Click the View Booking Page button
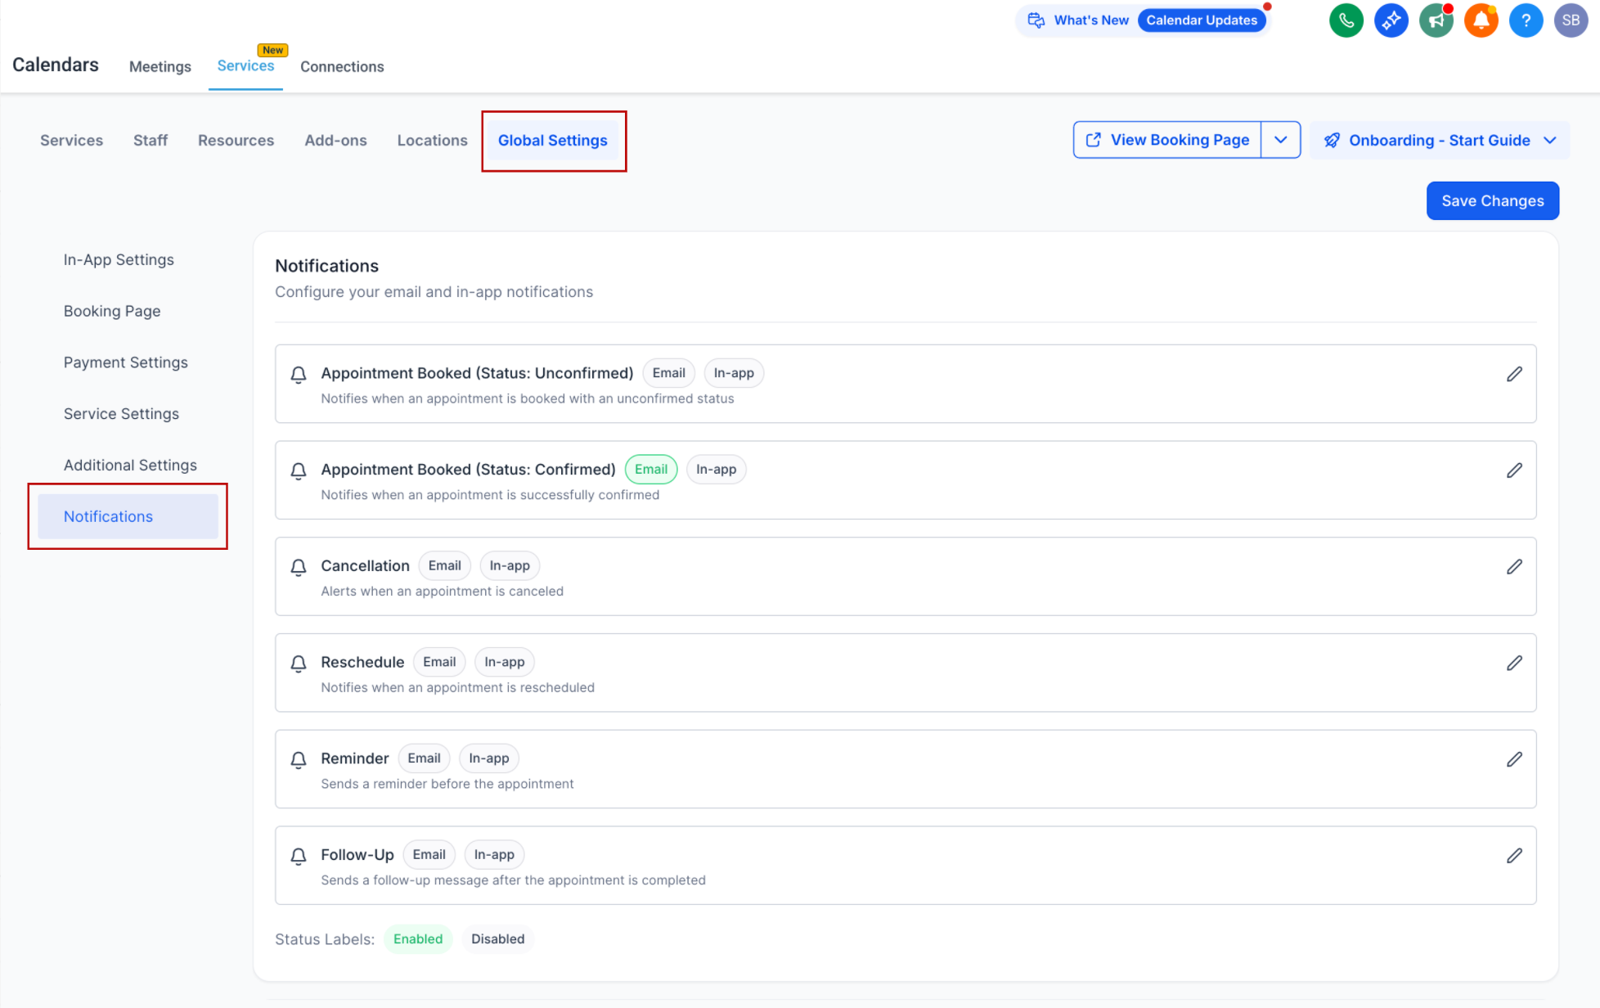 [1167, 140]
